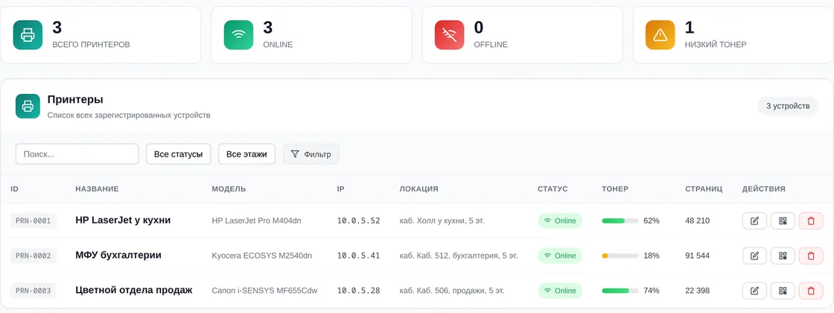
Task: Click the PRN-0002 ID tag
Action: (x=33, y=256)
